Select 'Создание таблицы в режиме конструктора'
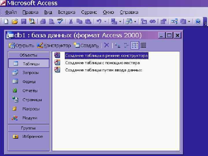 point(106,55)
